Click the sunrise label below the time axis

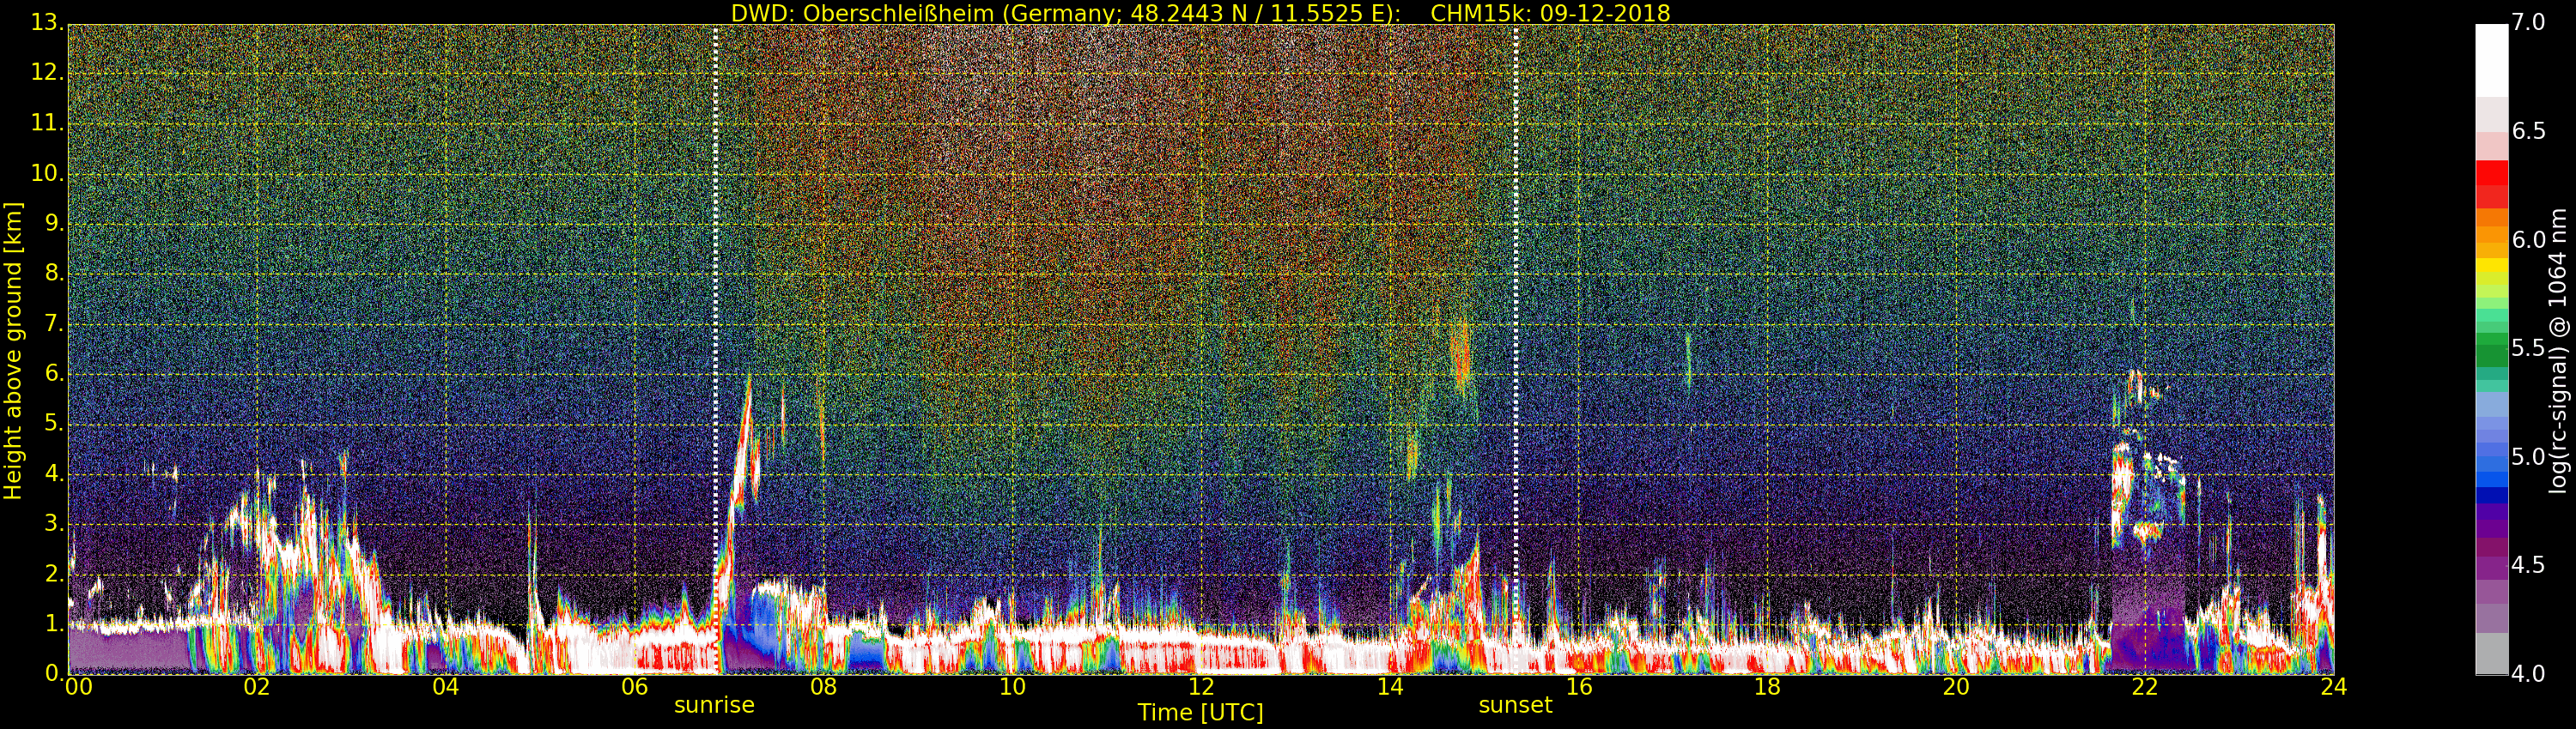714,705
